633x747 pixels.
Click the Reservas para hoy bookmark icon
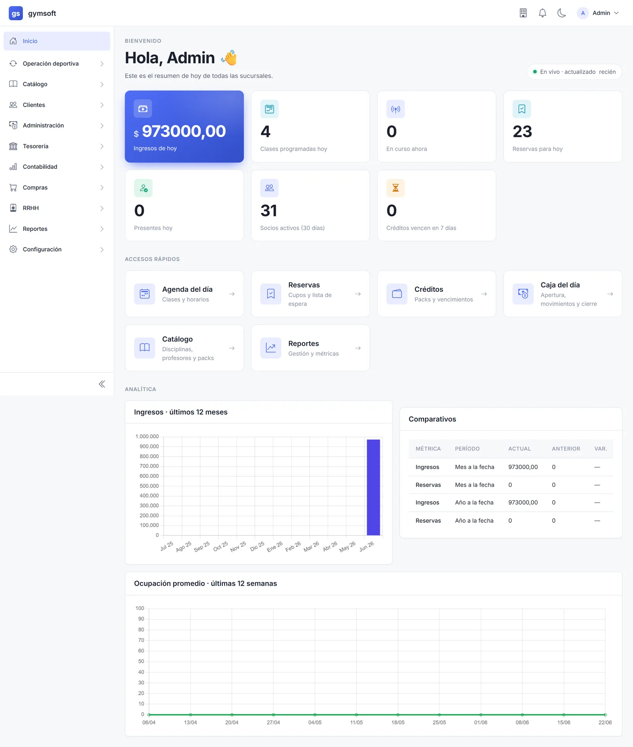(522, 109)
